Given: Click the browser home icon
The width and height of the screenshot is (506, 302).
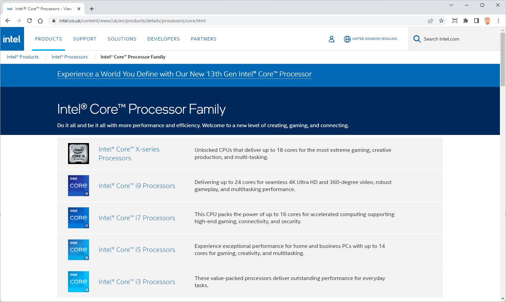Looking at the screenshot, I should tap(40, 21).
